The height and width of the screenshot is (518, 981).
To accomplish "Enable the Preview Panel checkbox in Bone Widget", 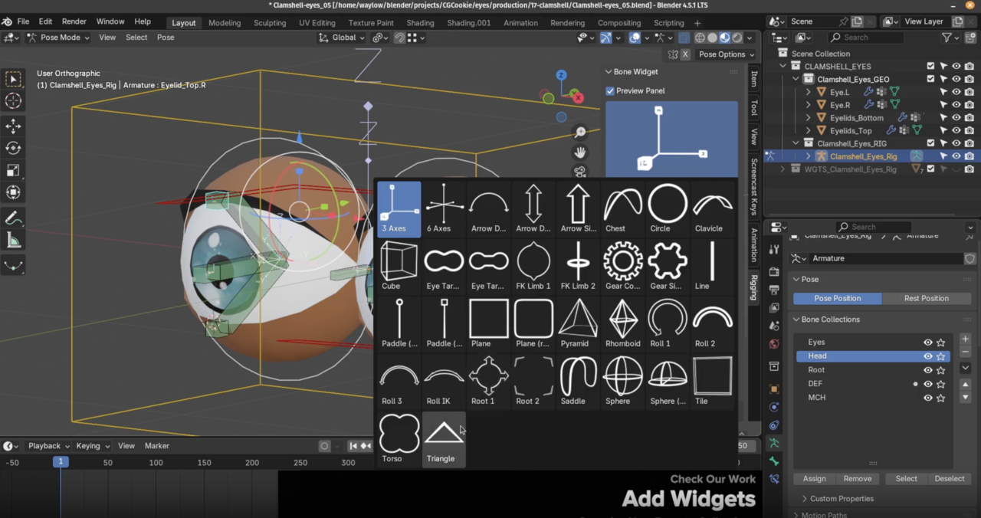I will 610,90.
